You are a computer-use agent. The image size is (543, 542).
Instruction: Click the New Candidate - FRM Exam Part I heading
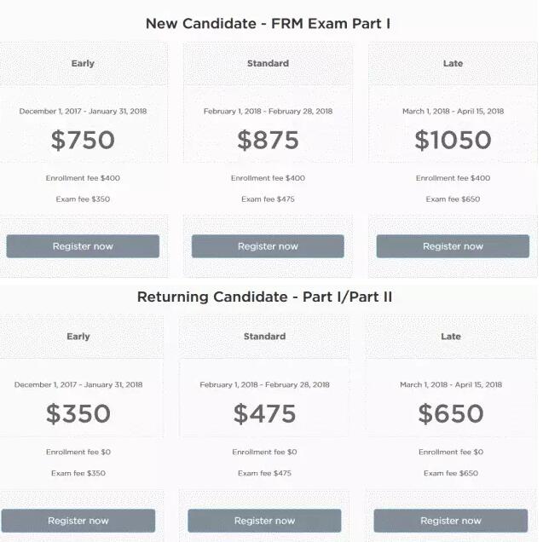[x=268, y=23]
